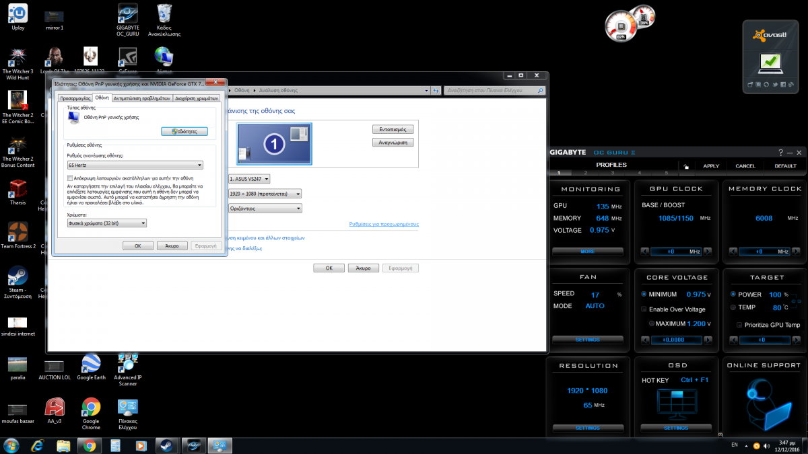Open the ASUS VS247 display dropdown
This screenshot has height=454, width=808.
pos(249,179)
